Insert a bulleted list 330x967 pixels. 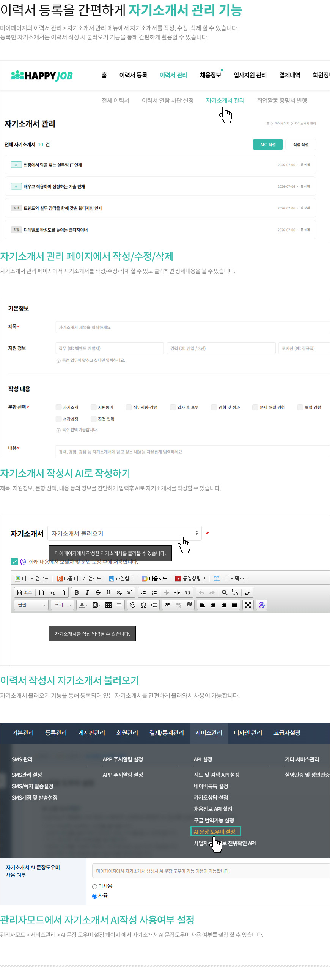[154, 592]
